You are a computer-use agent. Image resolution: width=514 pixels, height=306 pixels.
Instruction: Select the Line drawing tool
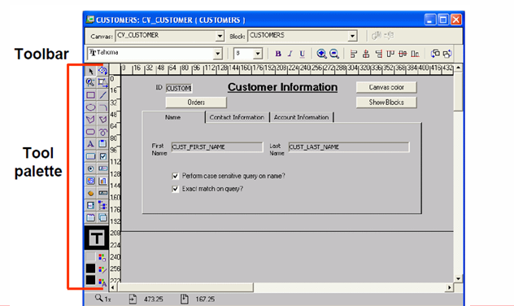click(x=102, y=95)
